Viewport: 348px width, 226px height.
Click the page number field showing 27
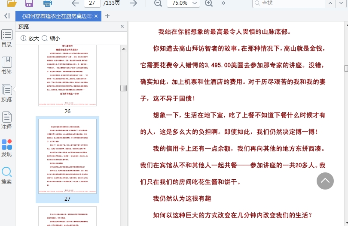92,3
